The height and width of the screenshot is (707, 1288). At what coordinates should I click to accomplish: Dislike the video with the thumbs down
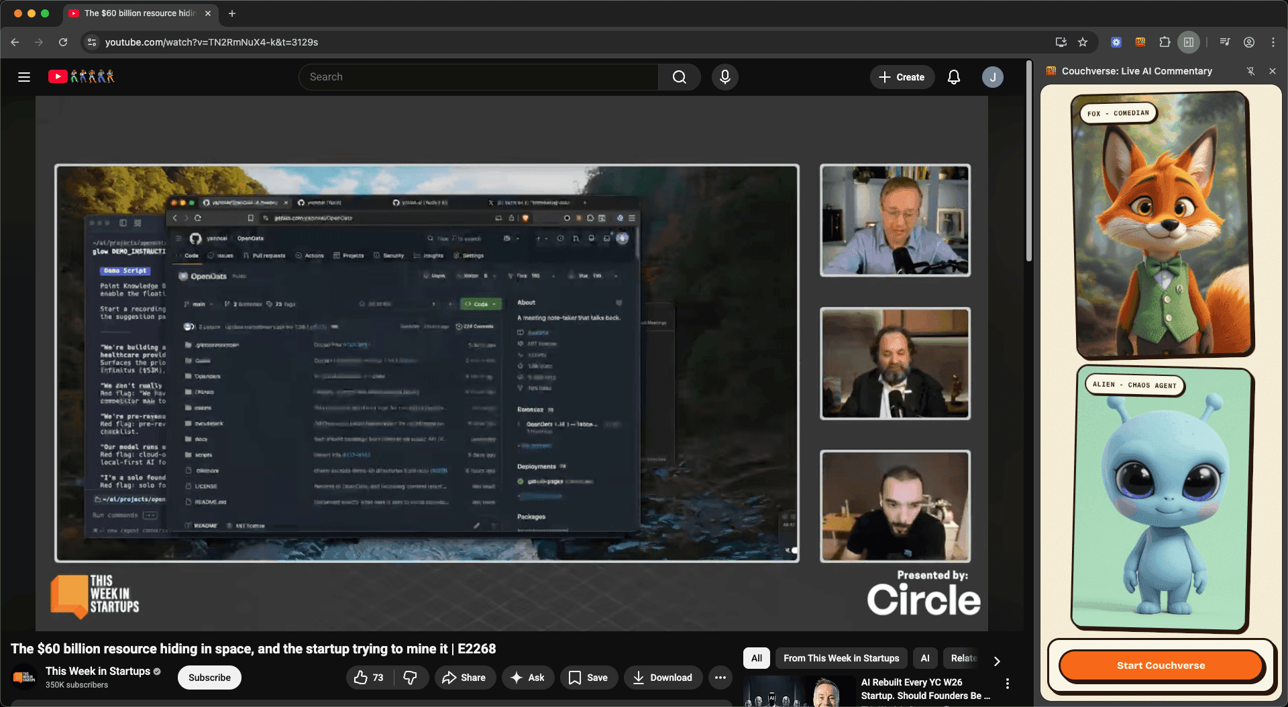coord(411,678)
